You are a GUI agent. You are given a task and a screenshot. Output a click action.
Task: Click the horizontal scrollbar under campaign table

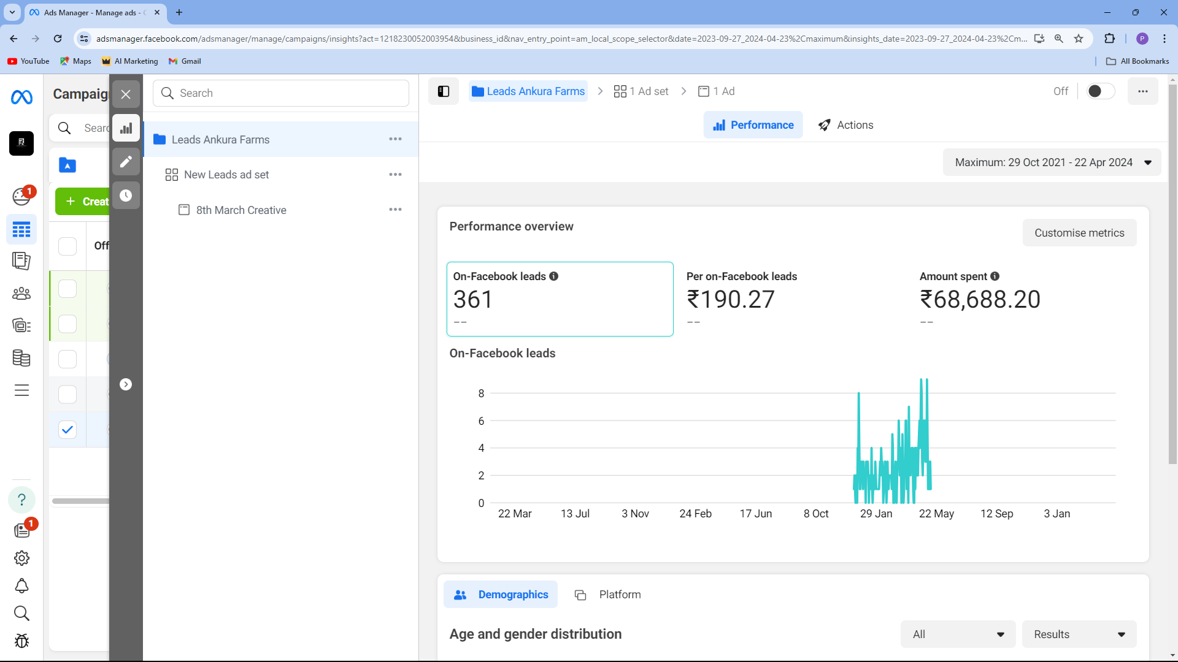click(80, 501)
